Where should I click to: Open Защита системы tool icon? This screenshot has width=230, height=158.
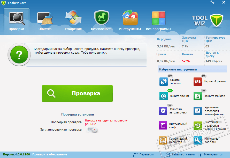point(164,81)
